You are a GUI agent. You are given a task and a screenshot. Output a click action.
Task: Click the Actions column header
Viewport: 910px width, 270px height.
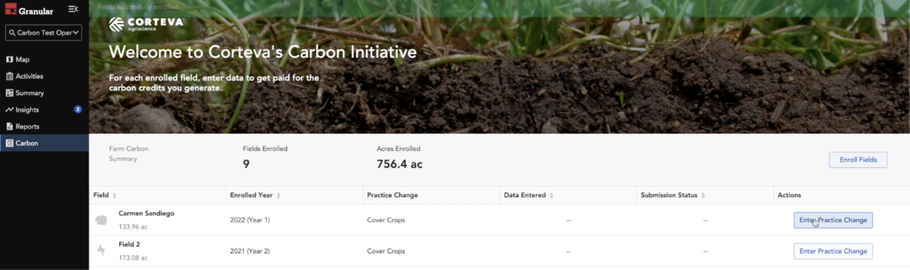click(789, 195)
